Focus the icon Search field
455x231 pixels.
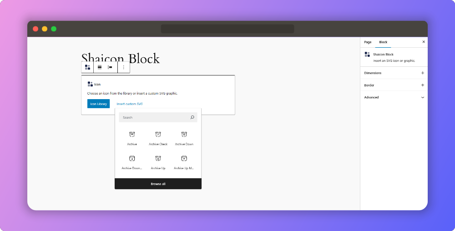pos(158,117)
